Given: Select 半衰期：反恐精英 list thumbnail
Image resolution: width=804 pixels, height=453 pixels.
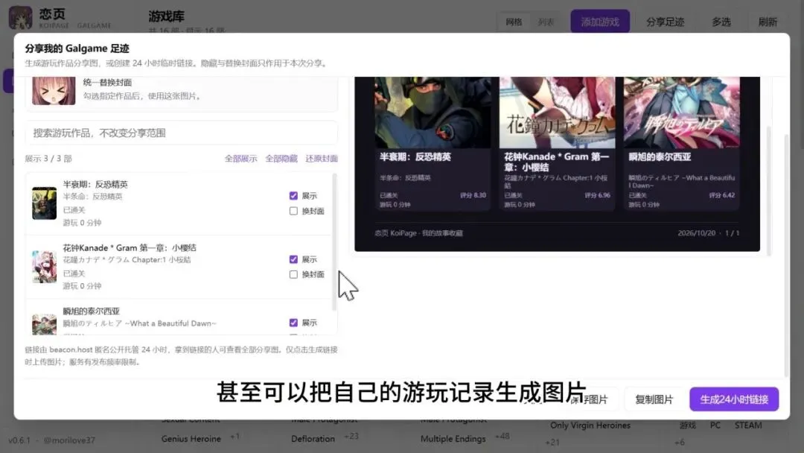Looking at the screenshot, I should tap(44, 203).
